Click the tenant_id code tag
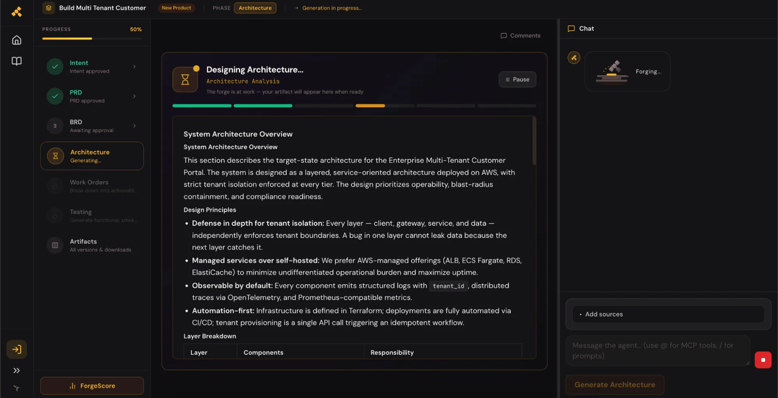This screenshot has height=398, width=778. (448, 286)
